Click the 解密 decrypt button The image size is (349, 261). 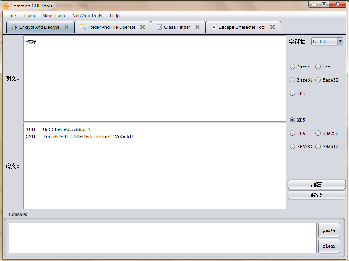coord(316,195)
